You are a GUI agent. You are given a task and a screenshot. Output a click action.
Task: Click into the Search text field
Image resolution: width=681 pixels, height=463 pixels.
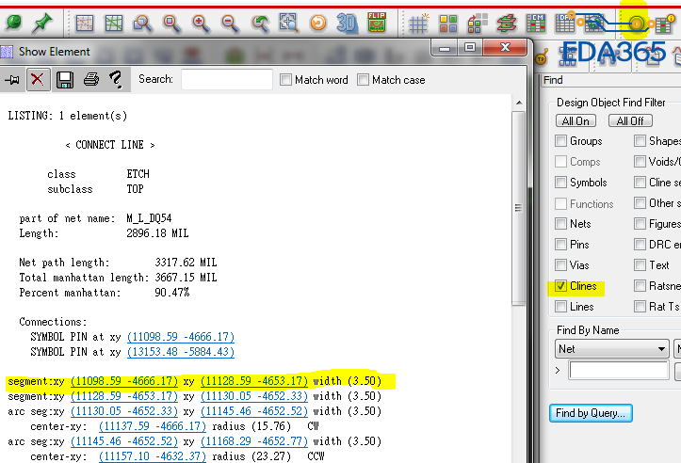pyautogui.click(x=227, y=79)
